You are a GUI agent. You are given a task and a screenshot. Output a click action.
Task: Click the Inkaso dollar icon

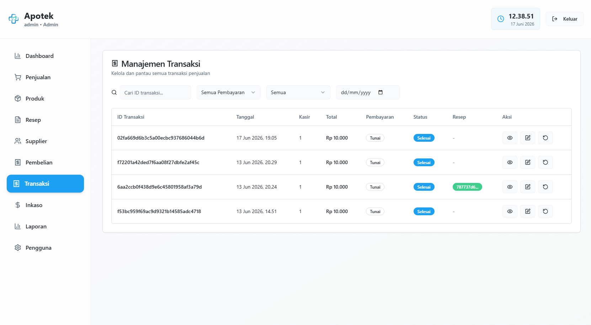click(x=18, y=205)
